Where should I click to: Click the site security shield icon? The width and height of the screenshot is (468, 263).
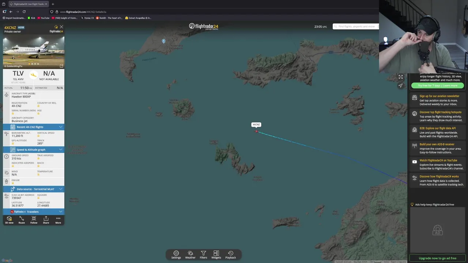point(52,12)
